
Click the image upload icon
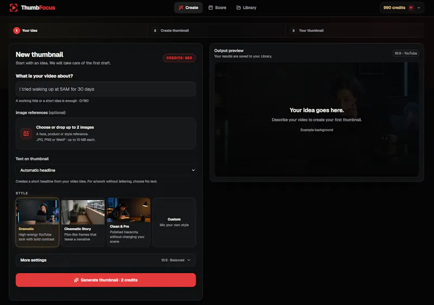26,134
